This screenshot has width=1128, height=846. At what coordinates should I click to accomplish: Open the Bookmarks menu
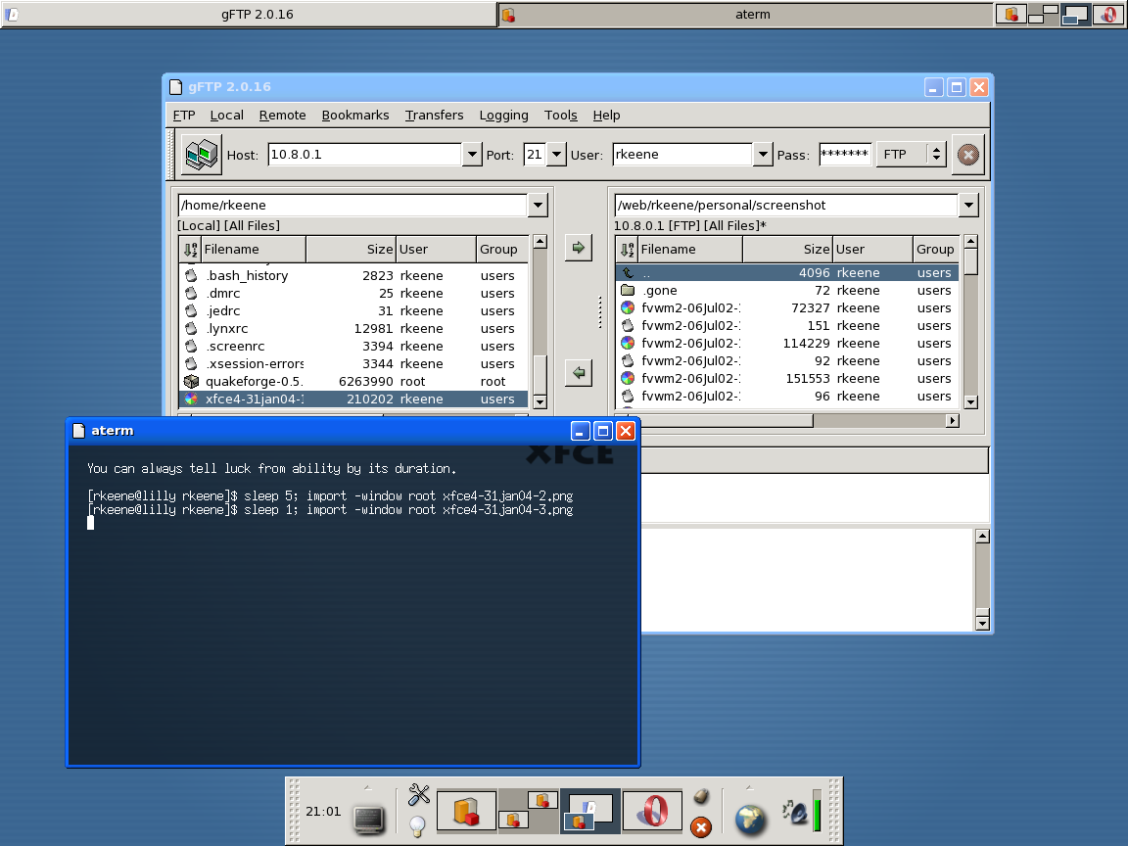[355, 116]
